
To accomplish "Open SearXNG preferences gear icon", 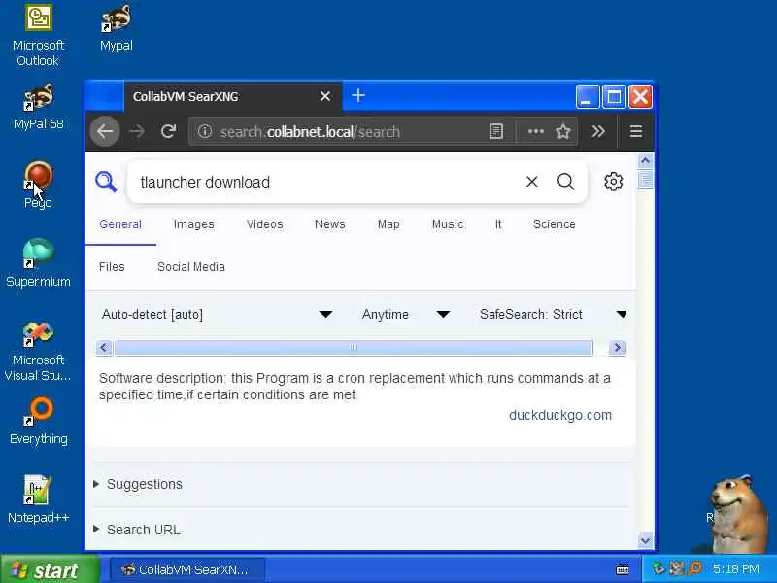I will [x=614, y=182].
